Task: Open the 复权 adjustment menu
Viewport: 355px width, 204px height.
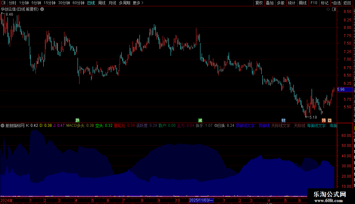Action: pyautogui.click(x=259, y=3)
